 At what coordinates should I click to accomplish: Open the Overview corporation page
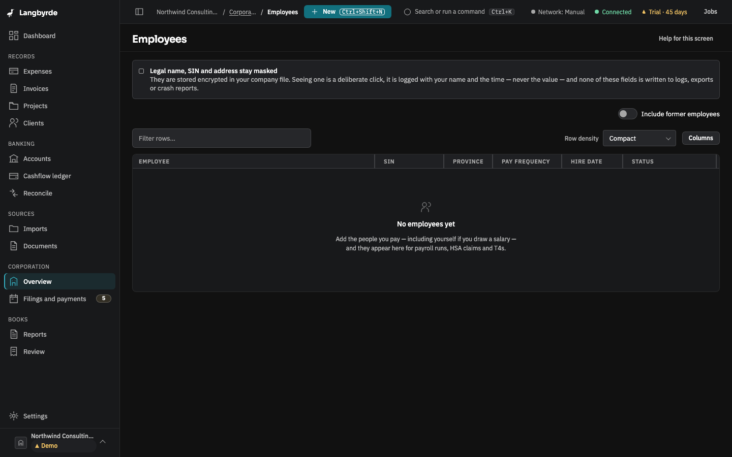[x=59, y=281]
